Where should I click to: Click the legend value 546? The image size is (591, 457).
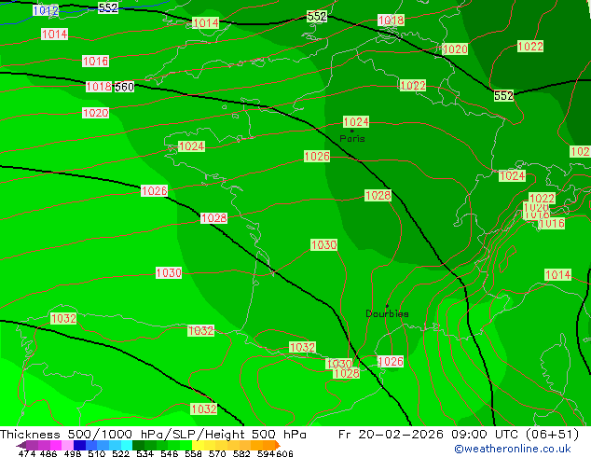[x=170, y=453]
